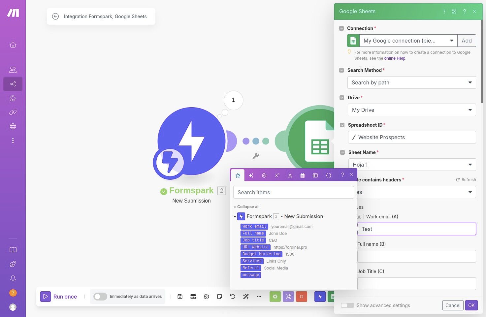This screenshot has height=317, width=486.
Task: Open the green Tools favorite icon
Action: 275,297
